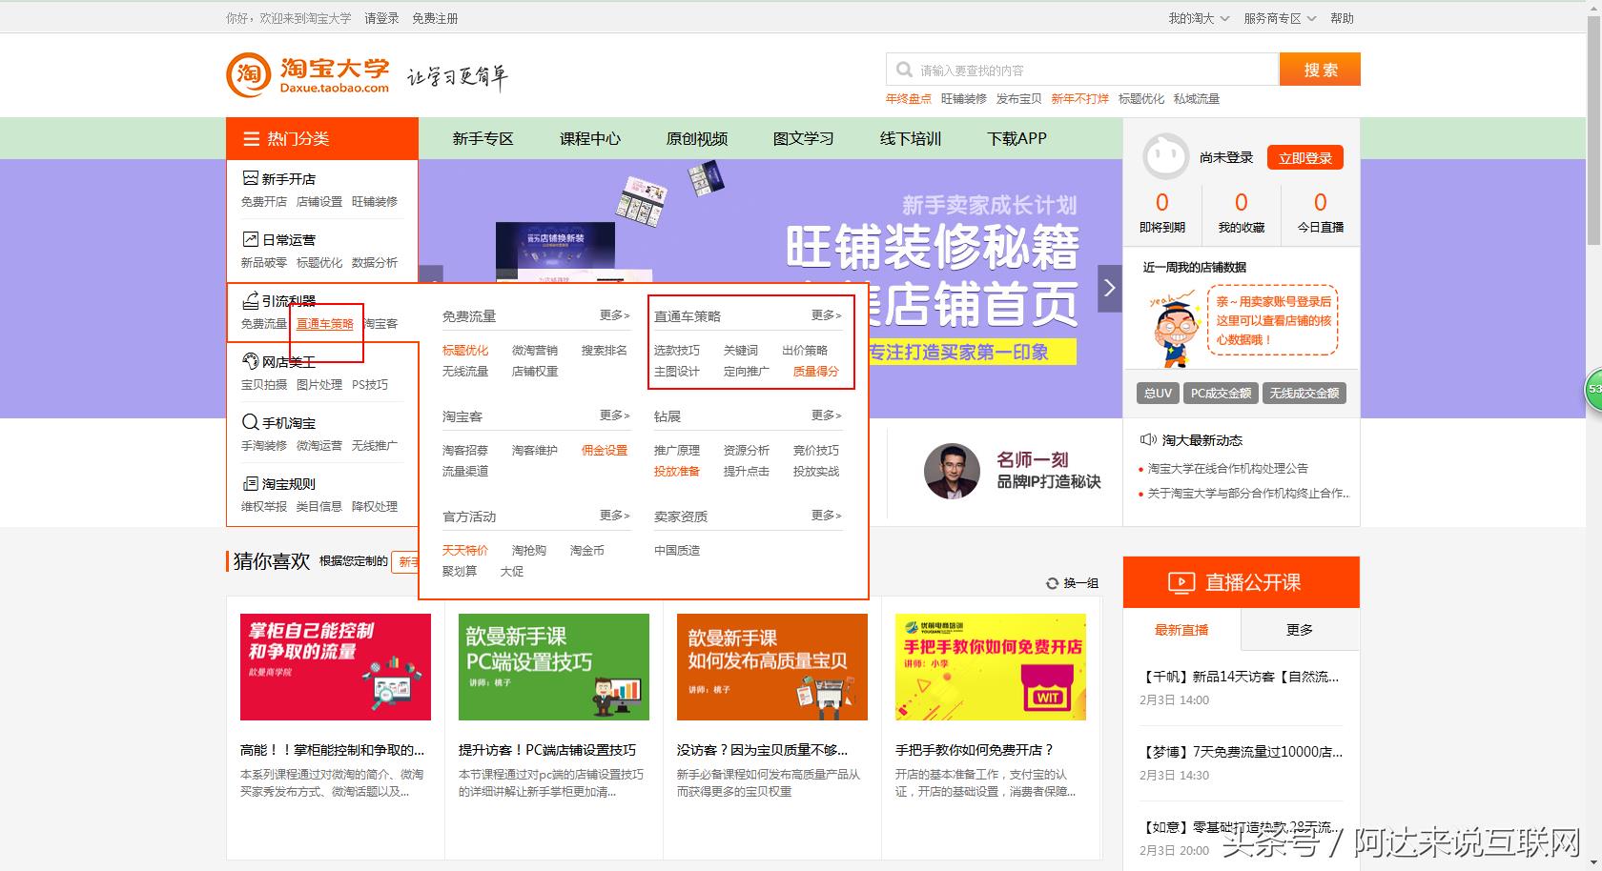Open 服务商专区 dropdown menu
Viewport: 1602px width, 871px height.
pos(1280,18)
